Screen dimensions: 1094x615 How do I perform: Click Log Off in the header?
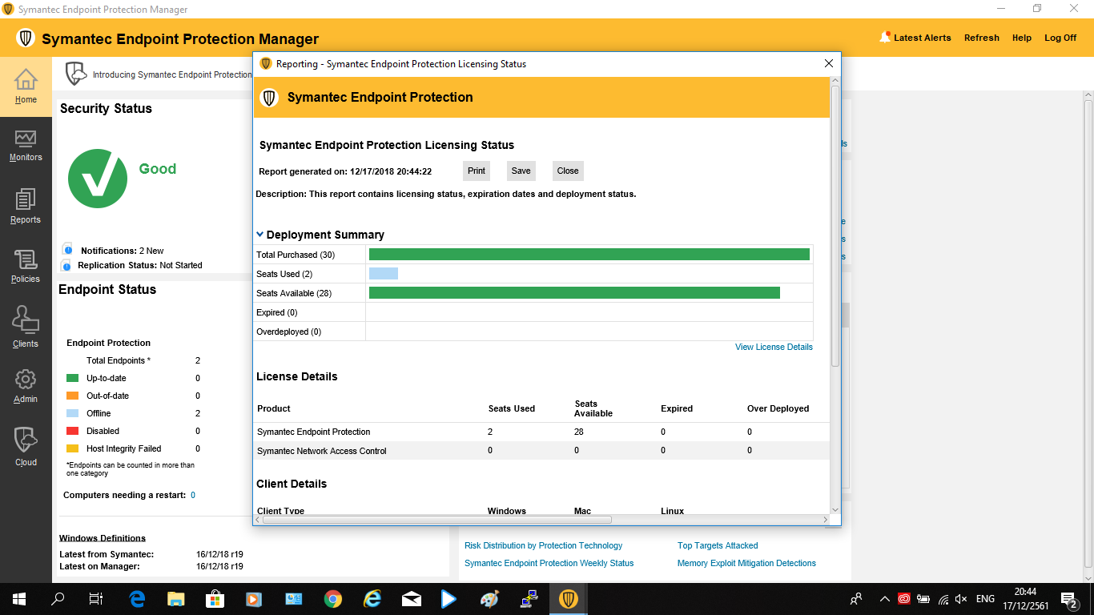[1060, 38]
